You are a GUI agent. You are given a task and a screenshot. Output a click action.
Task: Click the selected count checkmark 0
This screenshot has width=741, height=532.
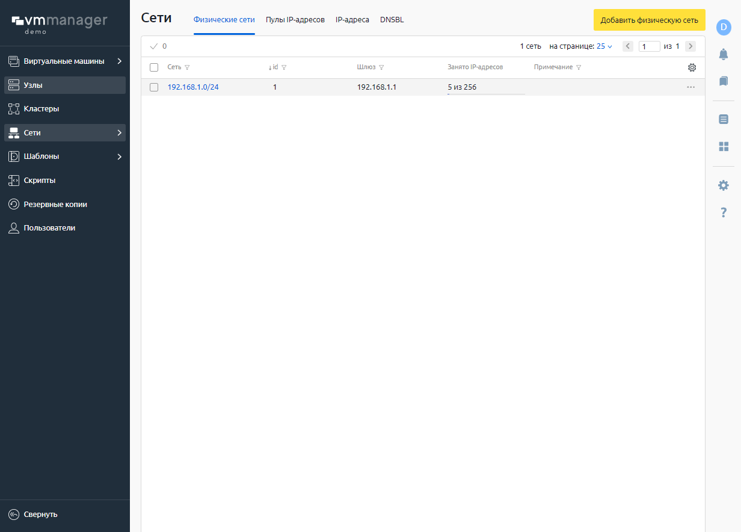click(159, 46)
